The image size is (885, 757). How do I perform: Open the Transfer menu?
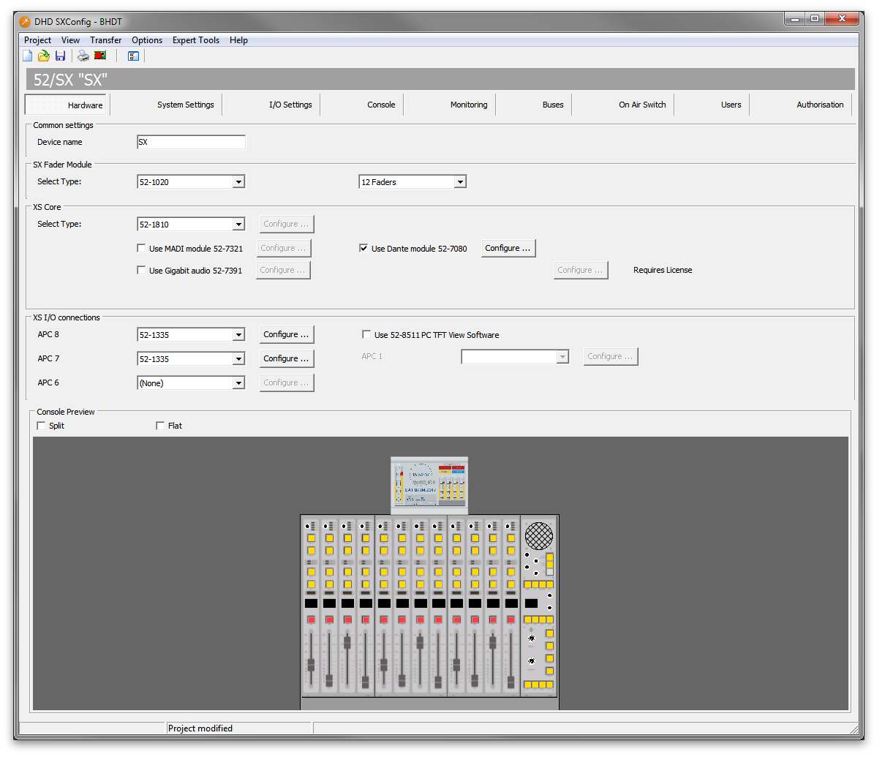(106, 40)
